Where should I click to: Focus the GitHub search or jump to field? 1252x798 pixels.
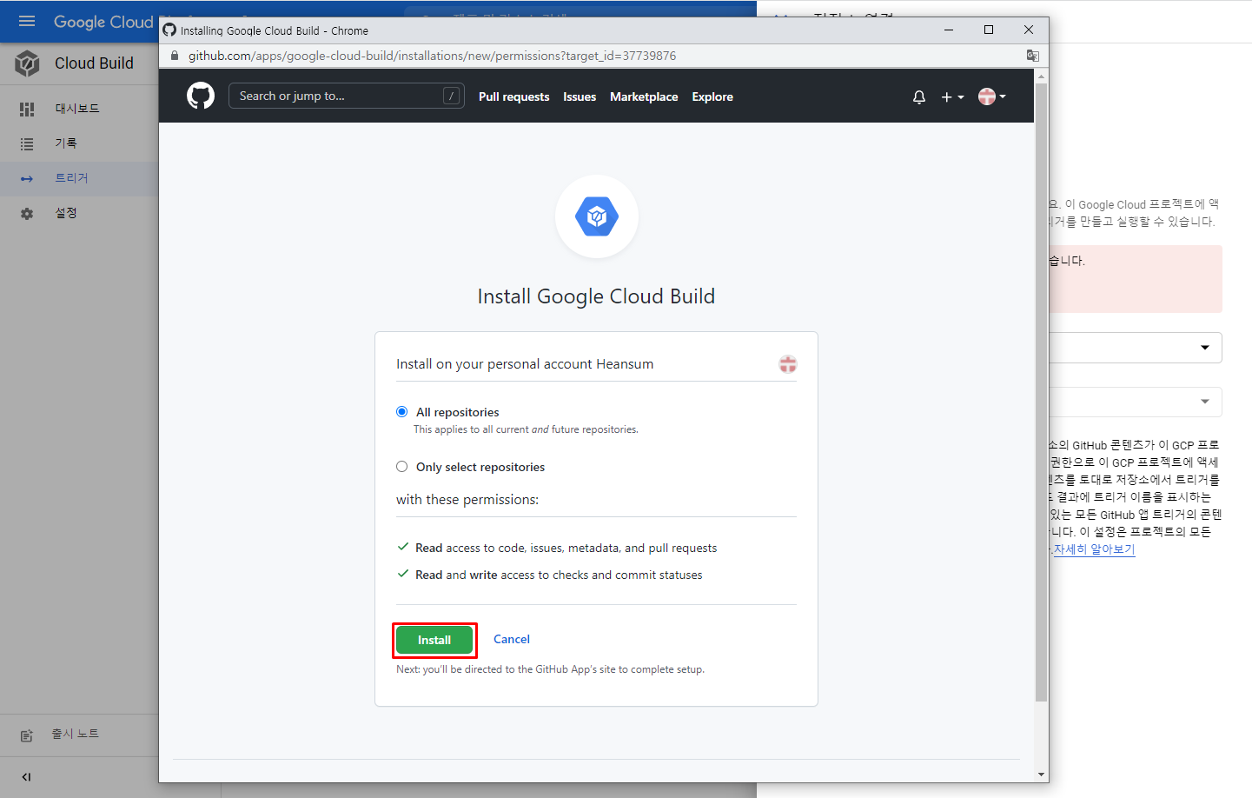[346, 96]
